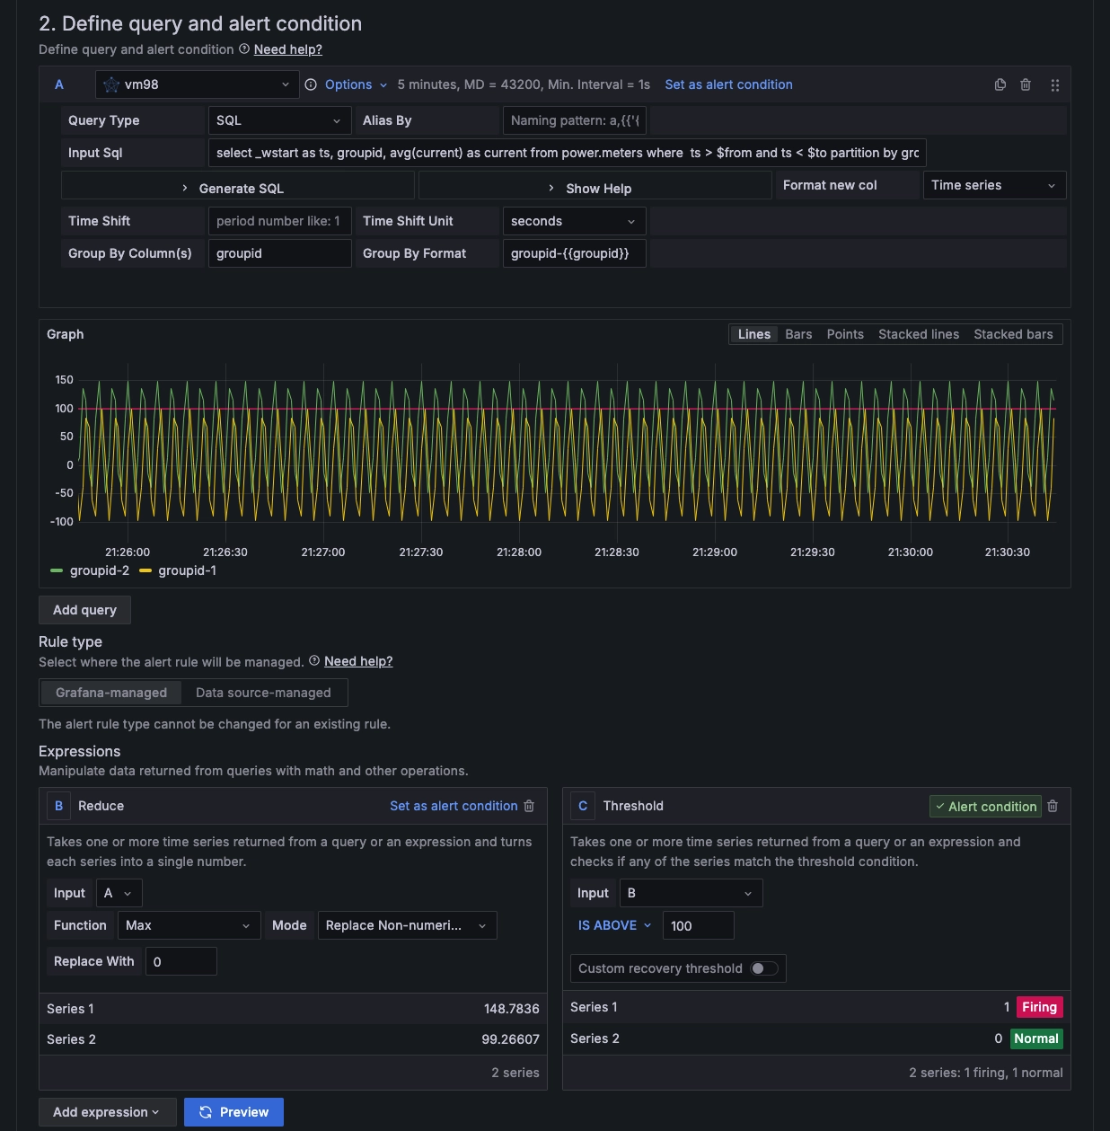The image size is (1110, 1131).
Task: Toggle the Custom recovery threshold switch
Action: 764,968
